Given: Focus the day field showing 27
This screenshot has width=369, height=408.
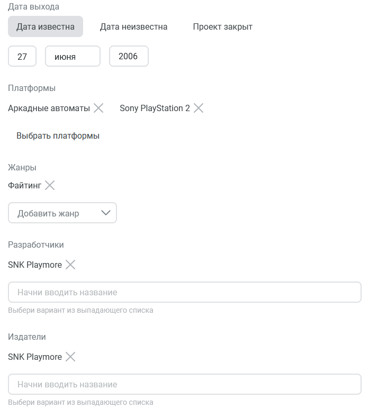Looking at the screenshot, I should tap(22, 56).
